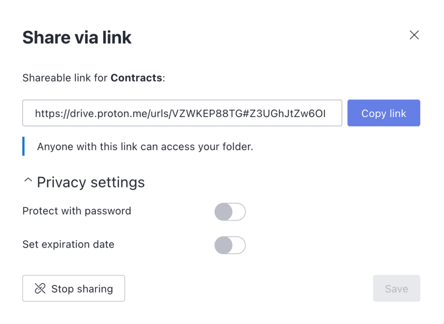Click the gray knob of the expiration toggle
The height and width of the screenshot is (324, 444).
(224, 245)
